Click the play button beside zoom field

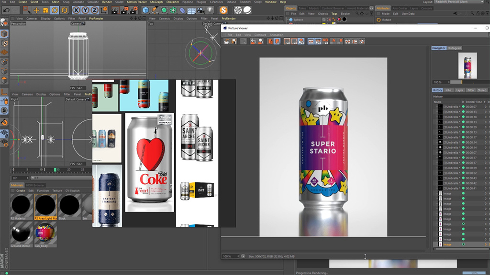pos(243,256)
